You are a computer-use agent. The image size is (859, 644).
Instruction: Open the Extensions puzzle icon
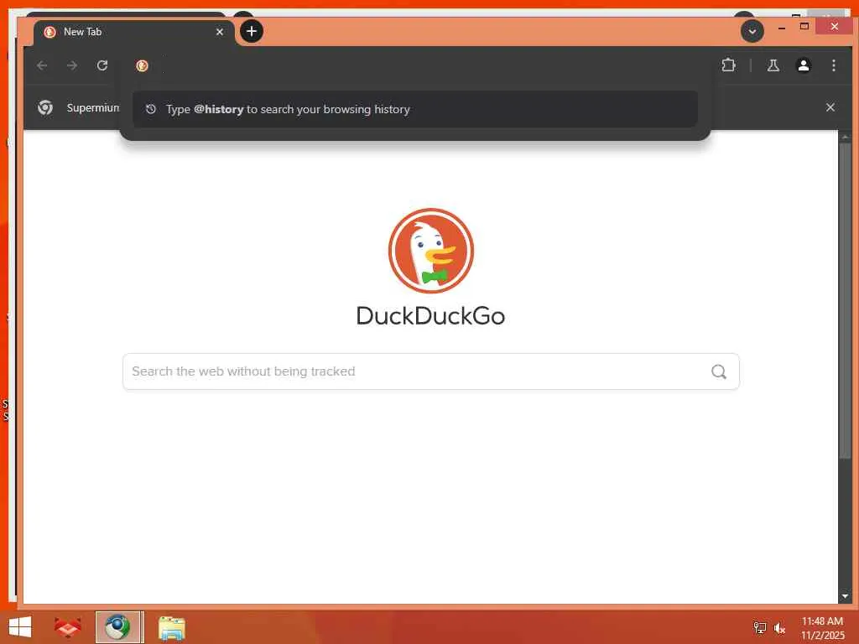tap(728, 65)
